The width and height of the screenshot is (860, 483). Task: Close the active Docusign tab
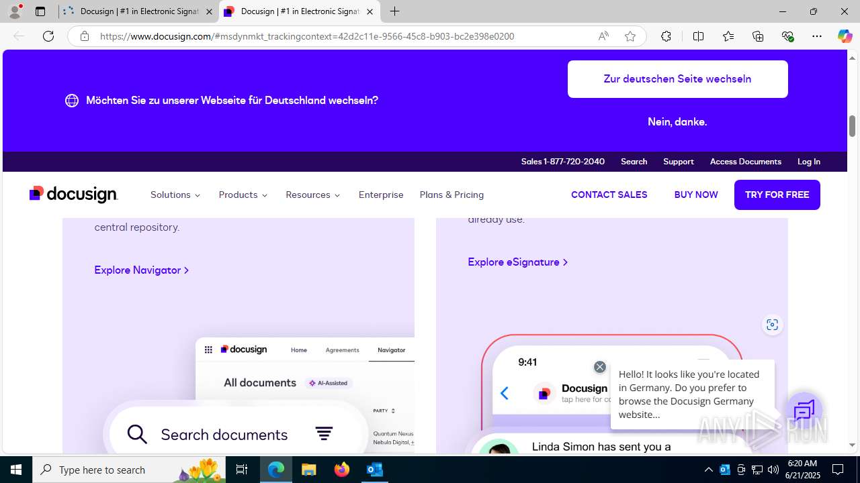pos(370,11)
